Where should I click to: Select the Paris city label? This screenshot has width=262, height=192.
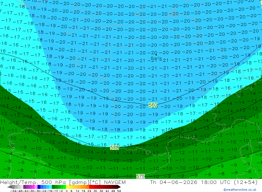[x=156, y=58]
